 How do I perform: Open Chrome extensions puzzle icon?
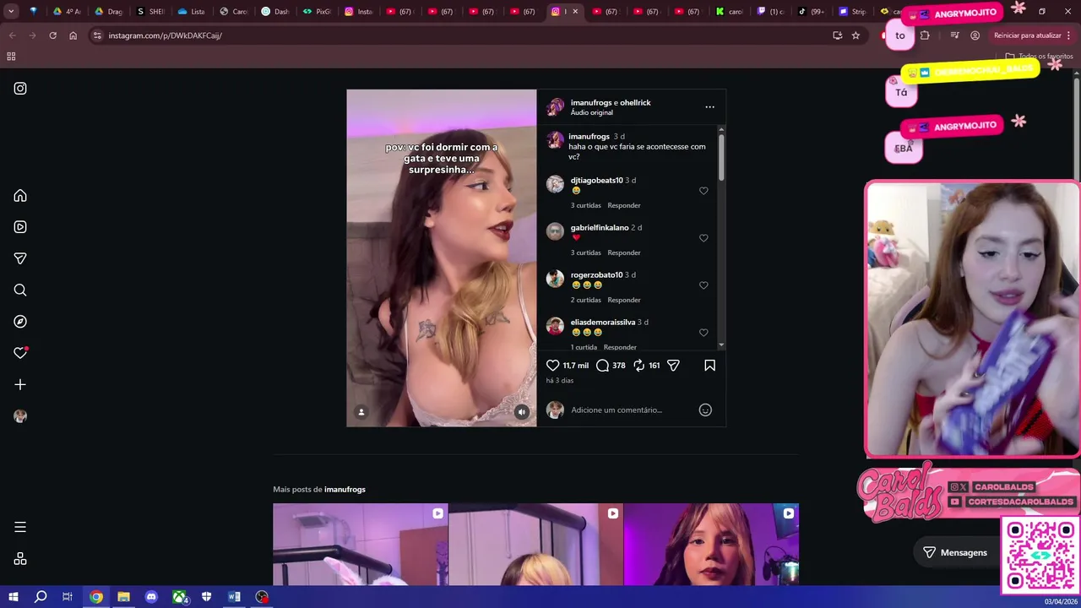(x=925, y=35)
